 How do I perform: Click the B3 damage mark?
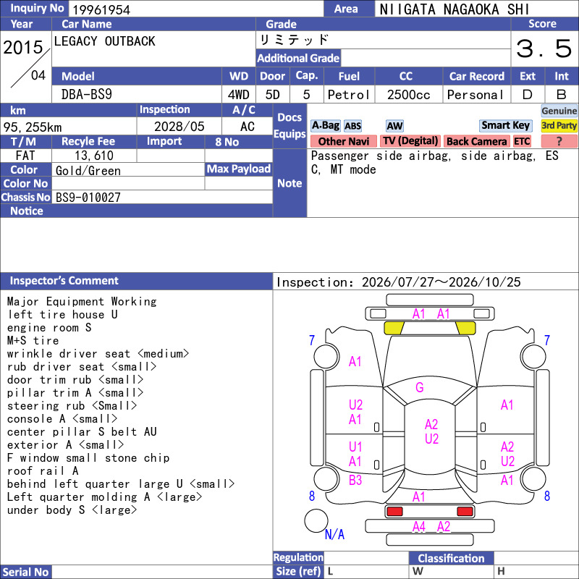(355, 480)
